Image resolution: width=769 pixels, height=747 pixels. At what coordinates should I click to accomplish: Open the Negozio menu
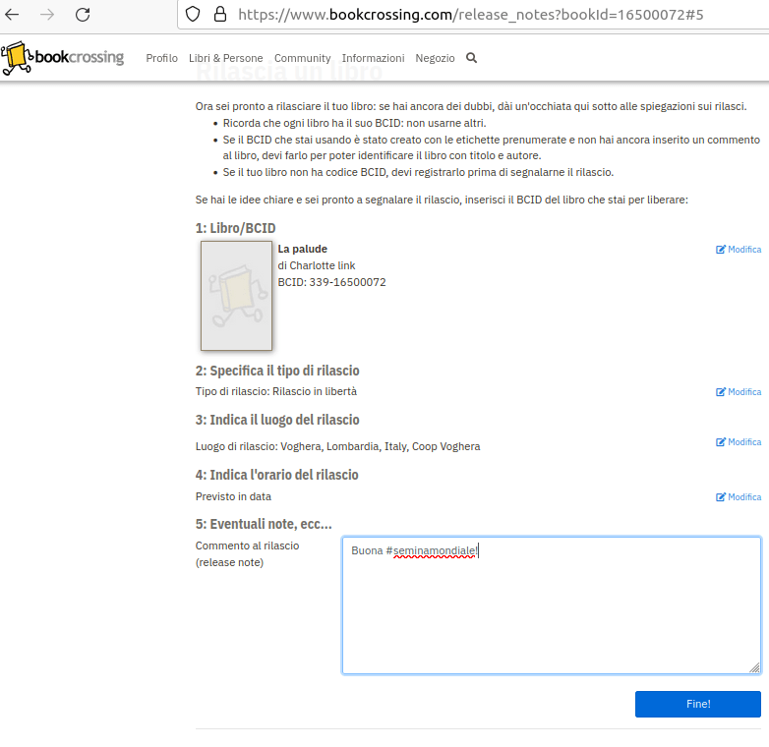point(435,58)
